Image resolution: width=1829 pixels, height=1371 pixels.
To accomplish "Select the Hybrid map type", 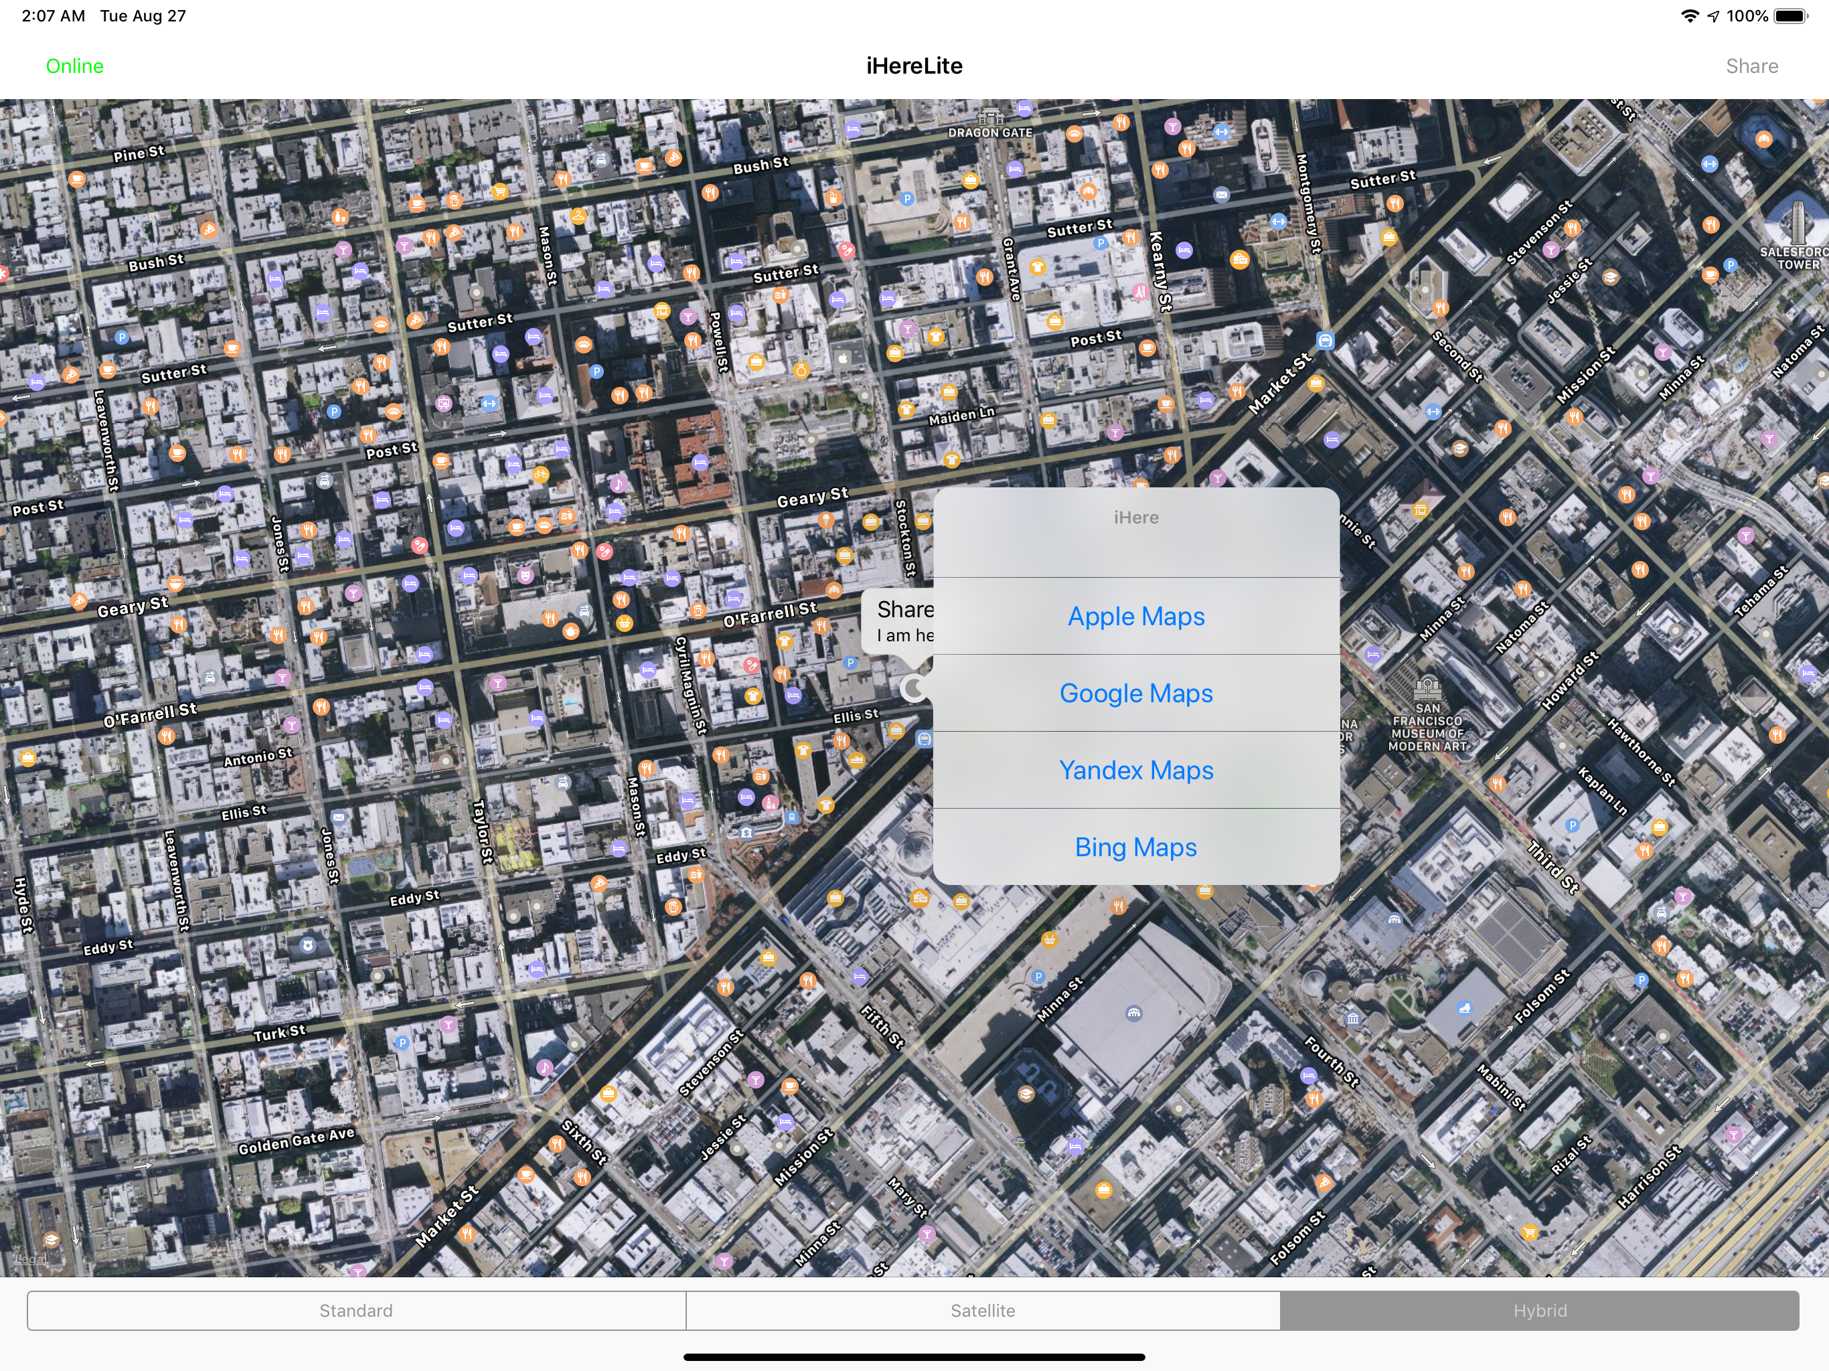I will point(1540,1311).
